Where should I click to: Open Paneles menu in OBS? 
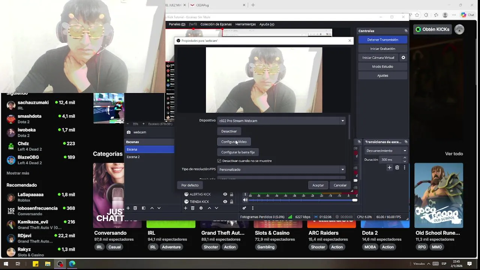177,24
